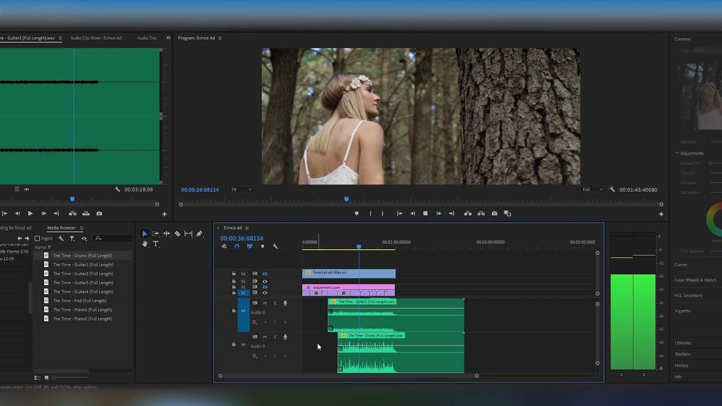Open the Full playback resolution dropdown

[593, 189]
